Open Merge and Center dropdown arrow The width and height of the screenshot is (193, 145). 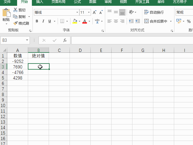[x=171, y=21]
